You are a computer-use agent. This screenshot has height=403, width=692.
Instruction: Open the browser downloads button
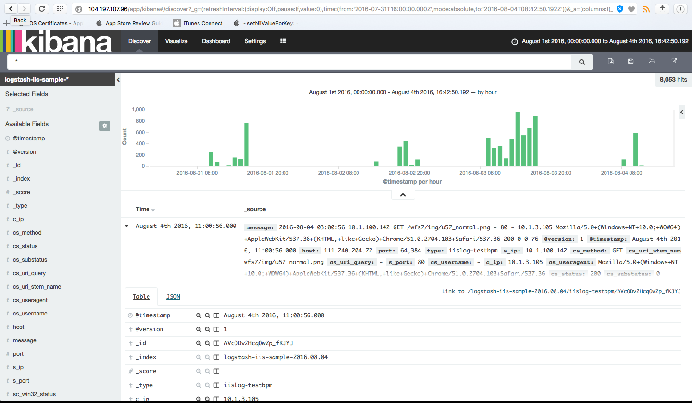[x=680, y=9]
